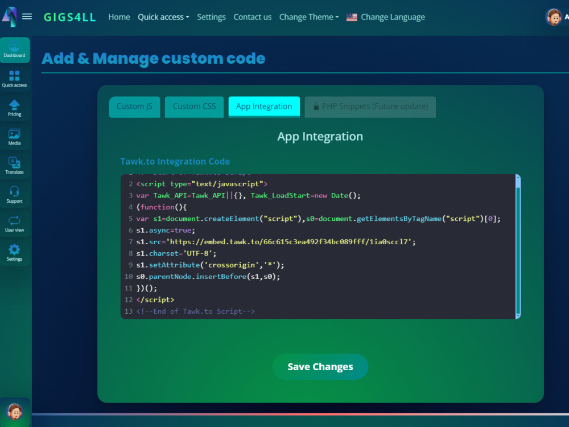Click code line 3 declaring Tawk_API
This screenshot has width=569, height=427.
[248, 196]
